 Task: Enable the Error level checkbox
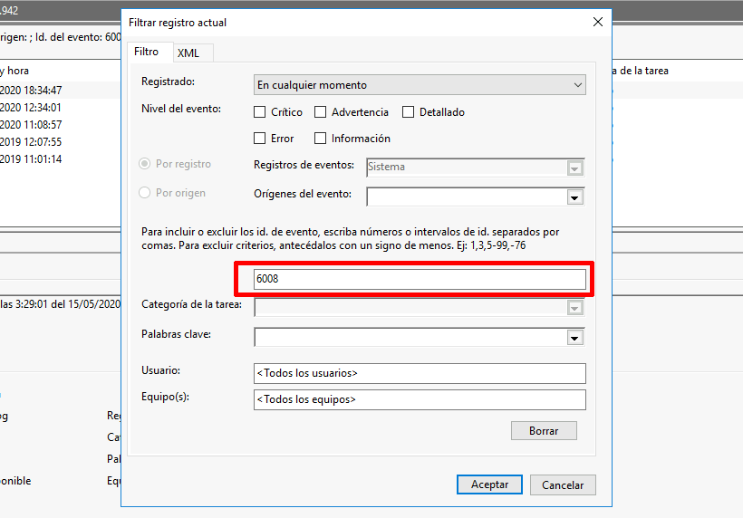pyautogui.click(x=260, y=139)
